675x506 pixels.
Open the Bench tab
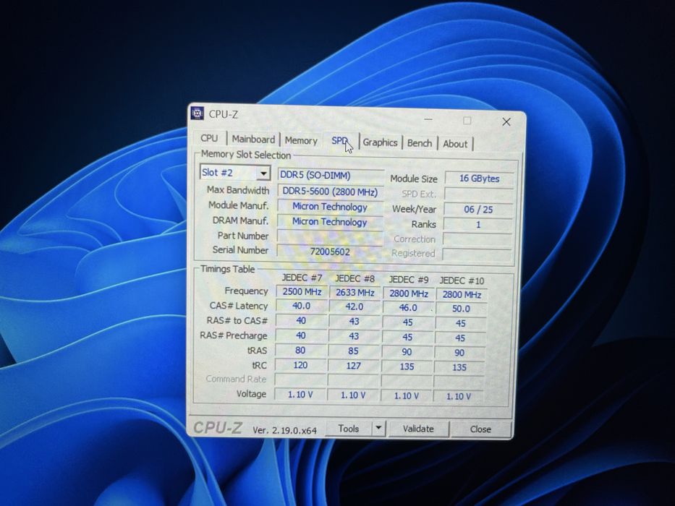click(420, 143)
